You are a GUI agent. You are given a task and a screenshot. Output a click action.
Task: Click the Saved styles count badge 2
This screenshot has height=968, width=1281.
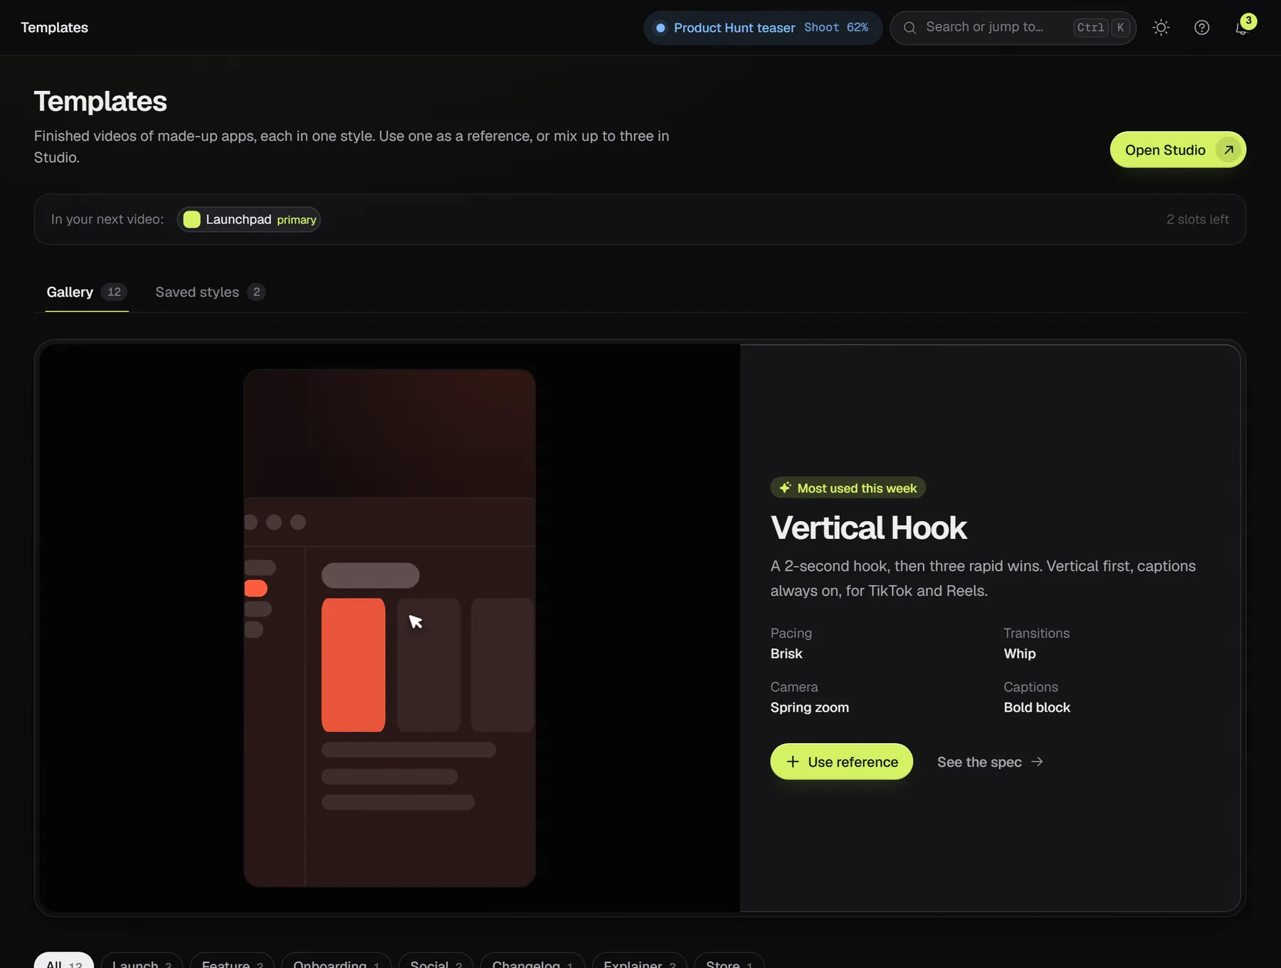(x=256, y=292)
